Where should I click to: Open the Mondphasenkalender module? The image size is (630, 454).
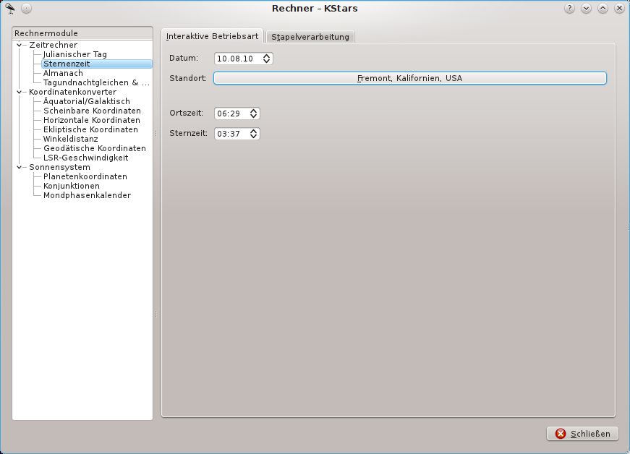pos(87,195)
